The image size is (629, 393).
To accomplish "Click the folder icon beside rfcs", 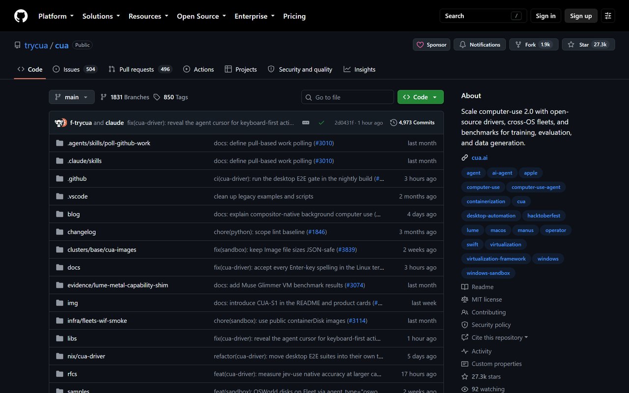I will (60, 374).
